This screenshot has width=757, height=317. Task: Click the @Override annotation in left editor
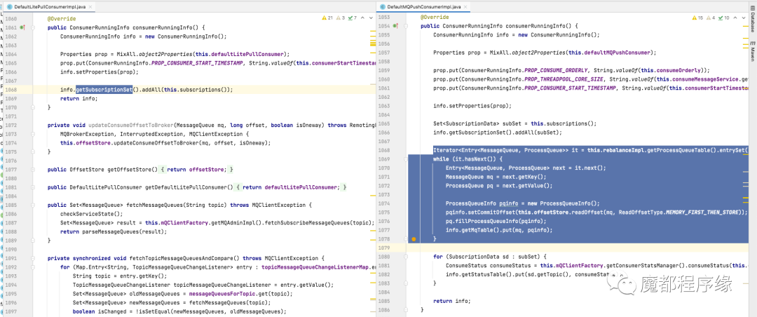pyautogui.click(x=62, y=18)
